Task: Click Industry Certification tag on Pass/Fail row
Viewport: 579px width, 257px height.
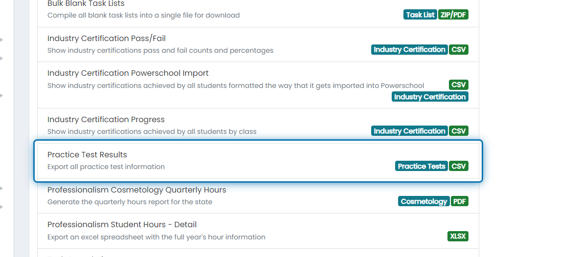Action: [x=409, y=50]
